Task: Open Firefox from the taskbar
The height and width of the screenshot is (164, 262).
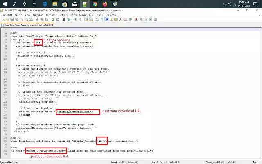Action: (x=105, y=4)
